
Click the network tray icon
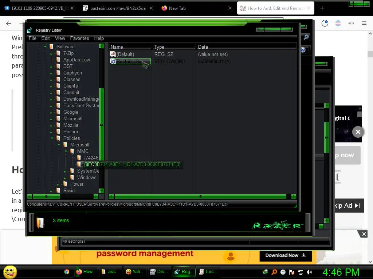click(x=301, y=272)
